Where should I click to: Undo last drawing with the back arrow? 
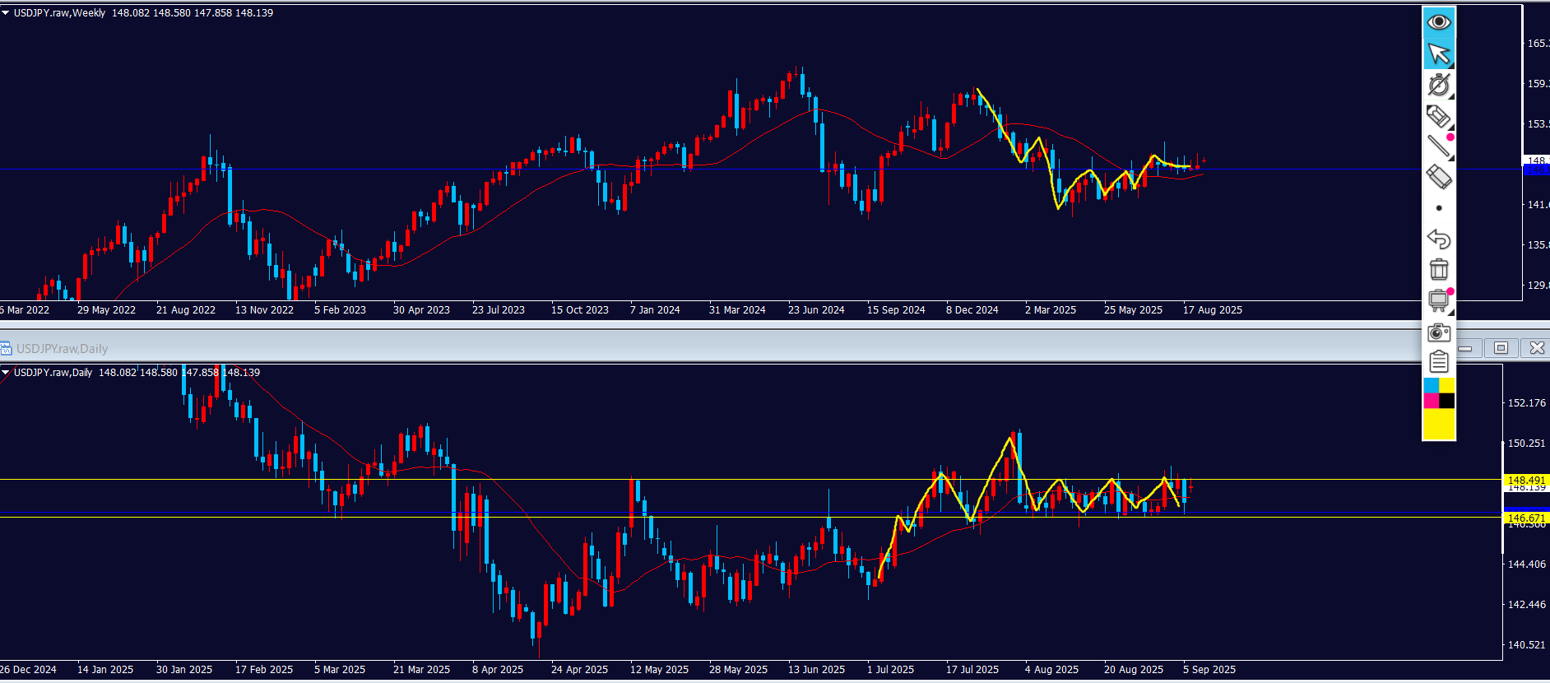(x=1438, y=239)
